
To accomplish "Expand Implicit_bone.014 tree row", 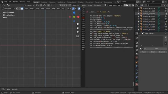I will coord(139,21).
